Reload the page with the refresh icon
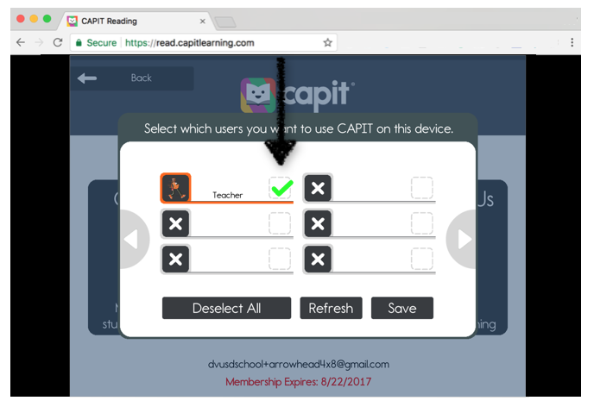Screen dimensions: 594x407 pyautogui.click(x=58, y=42)
